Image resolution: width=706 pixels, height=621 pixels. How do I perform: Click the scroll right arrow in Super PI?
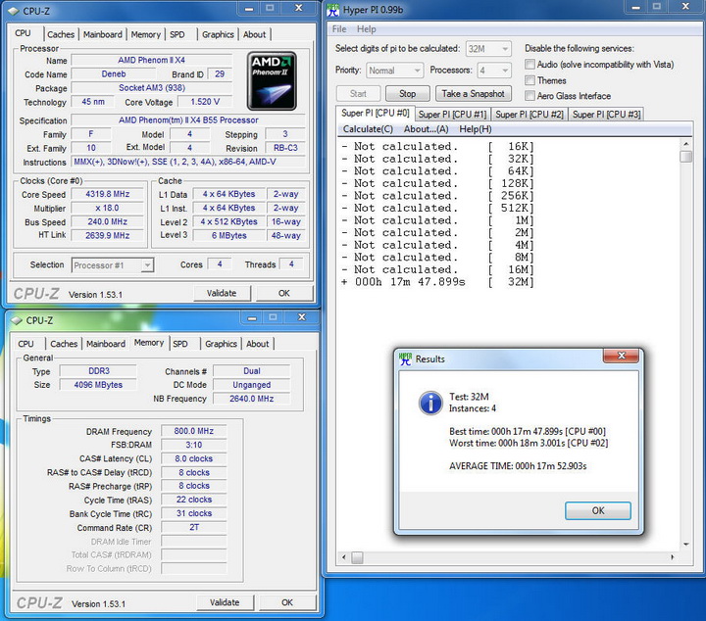pyautogui.click(x=673, y=557)
